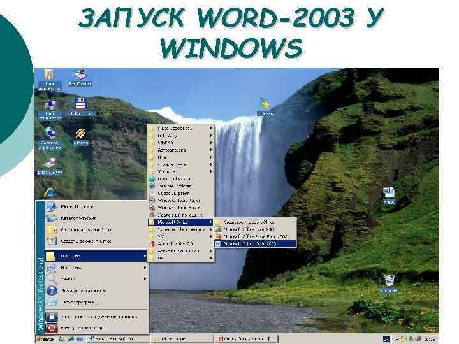
Task: Expand the Игры folder arrow
Action: (211, 157)
